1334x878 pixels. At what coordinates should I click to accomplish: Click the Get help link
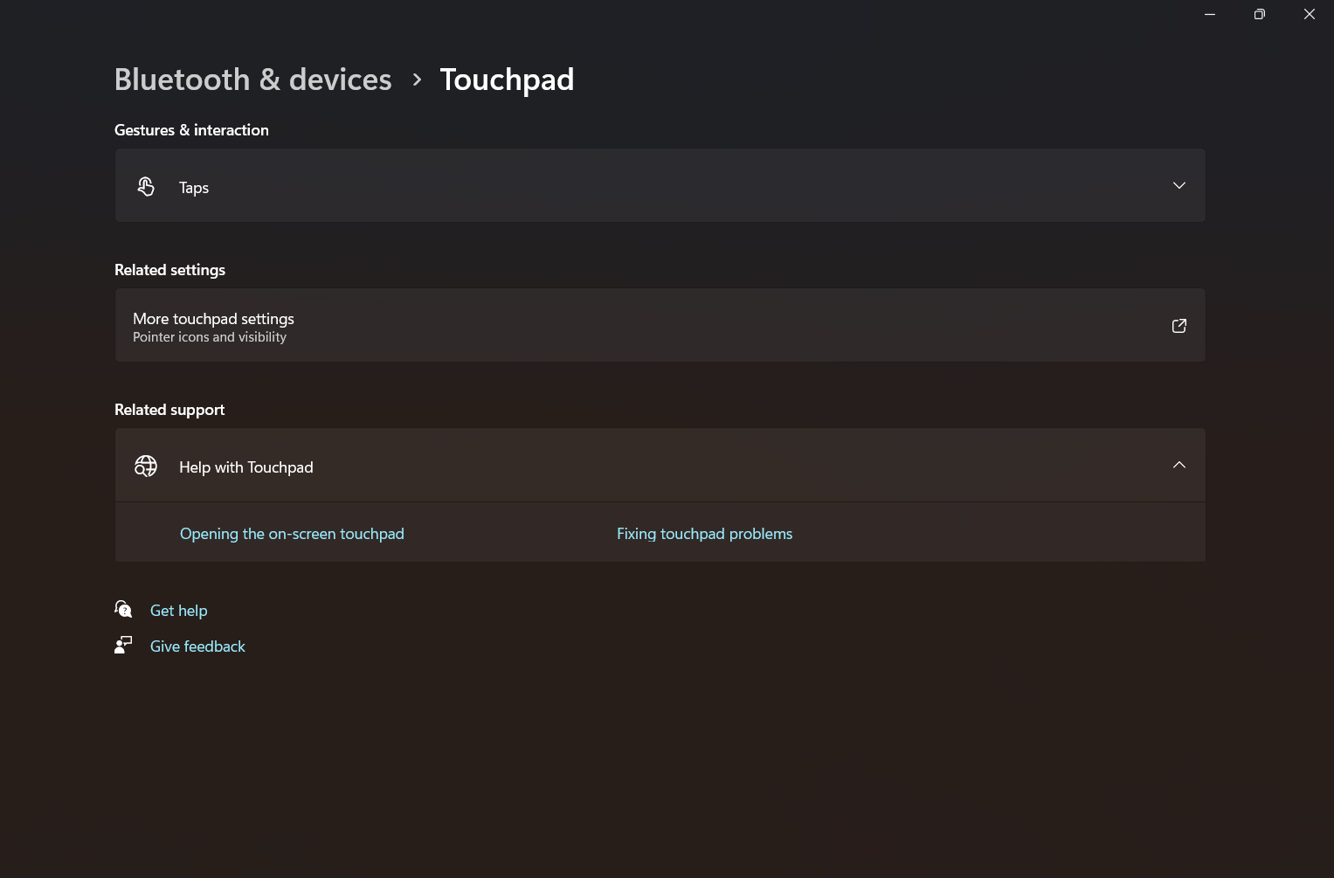tap(178, 610)
